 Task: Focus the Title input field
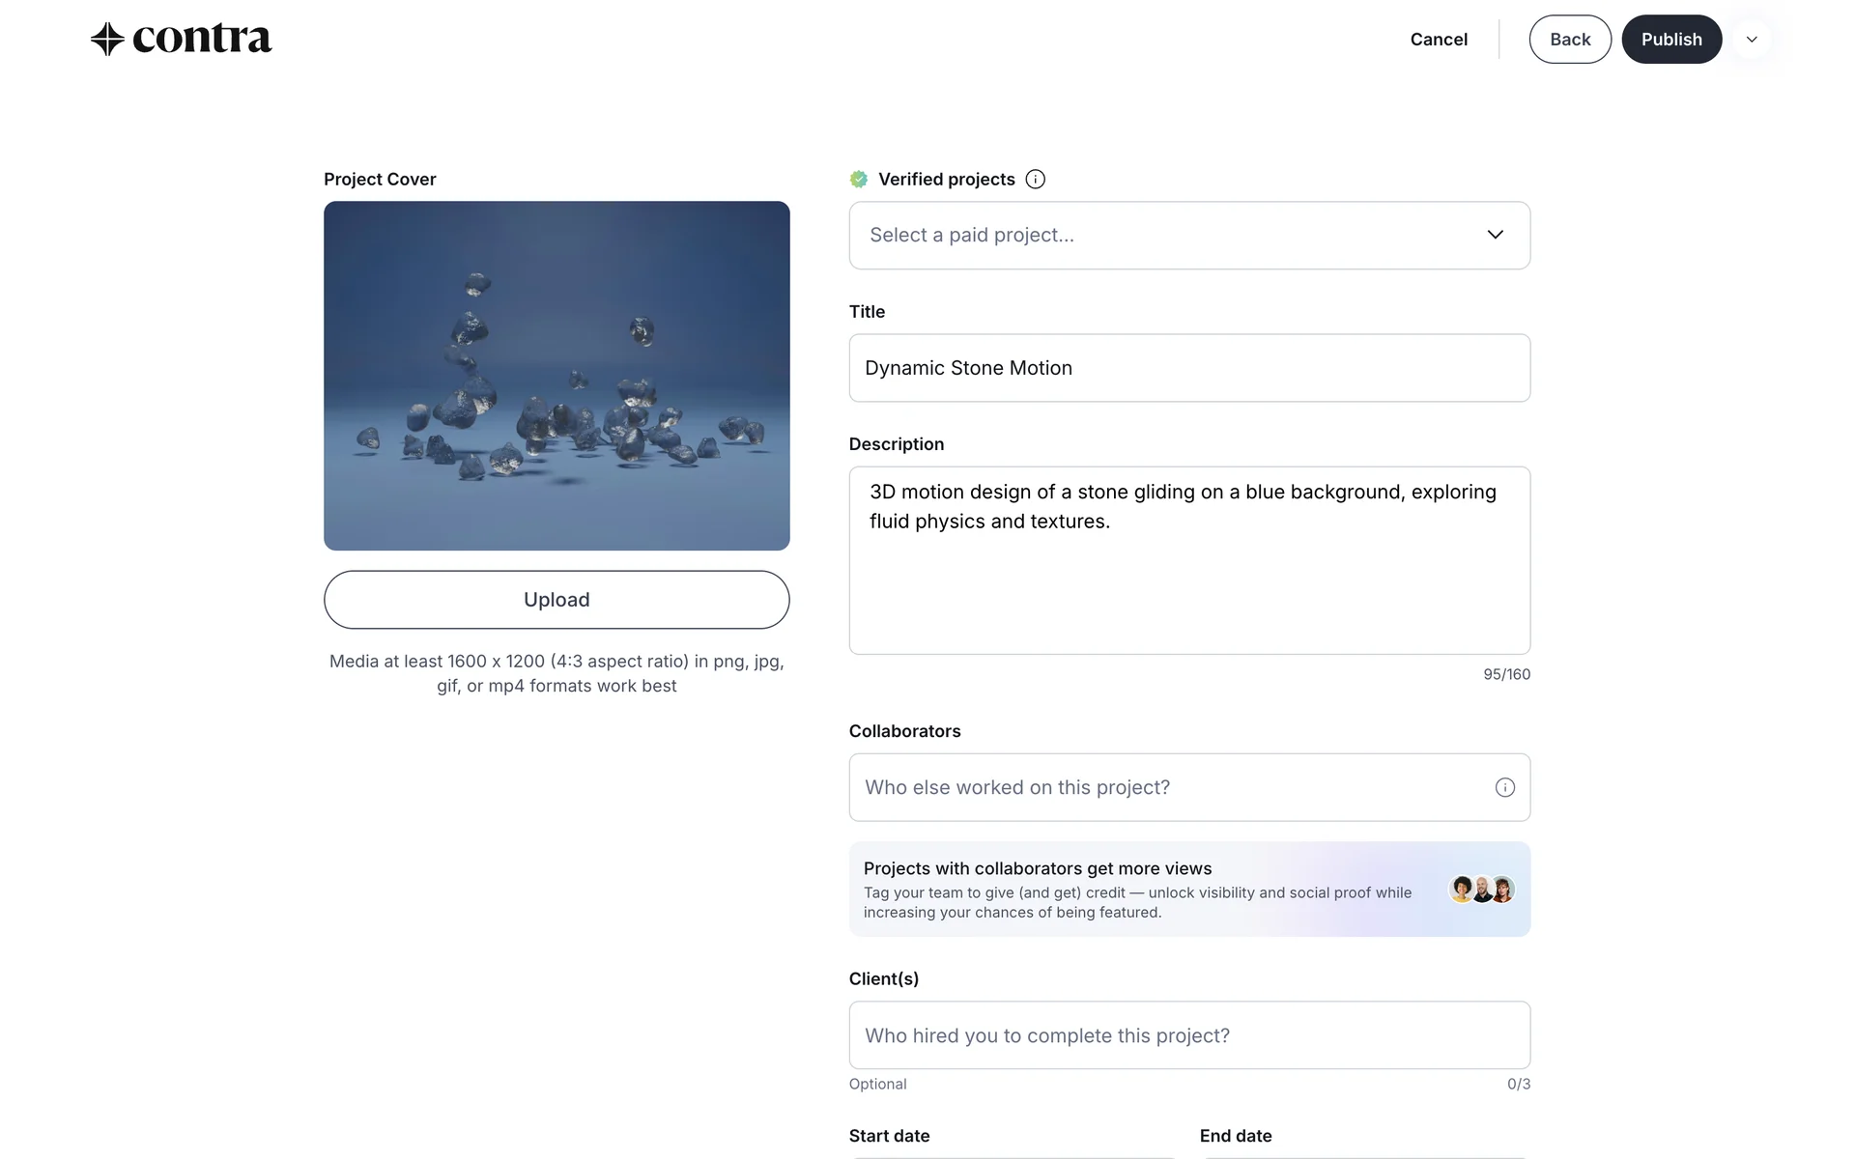coord(1295,368)
